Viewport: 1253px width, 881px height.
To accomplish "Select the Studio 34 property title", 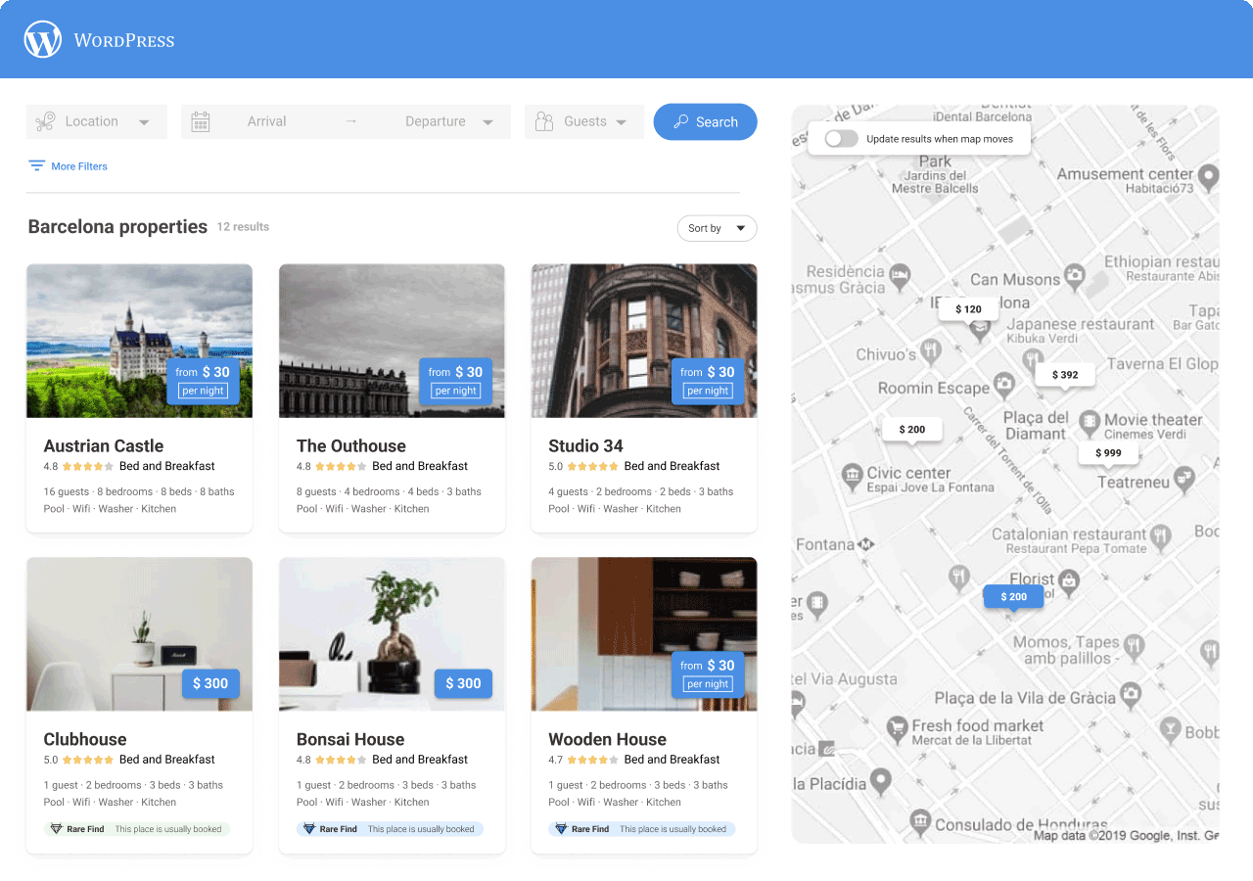I will click(585, 445).
